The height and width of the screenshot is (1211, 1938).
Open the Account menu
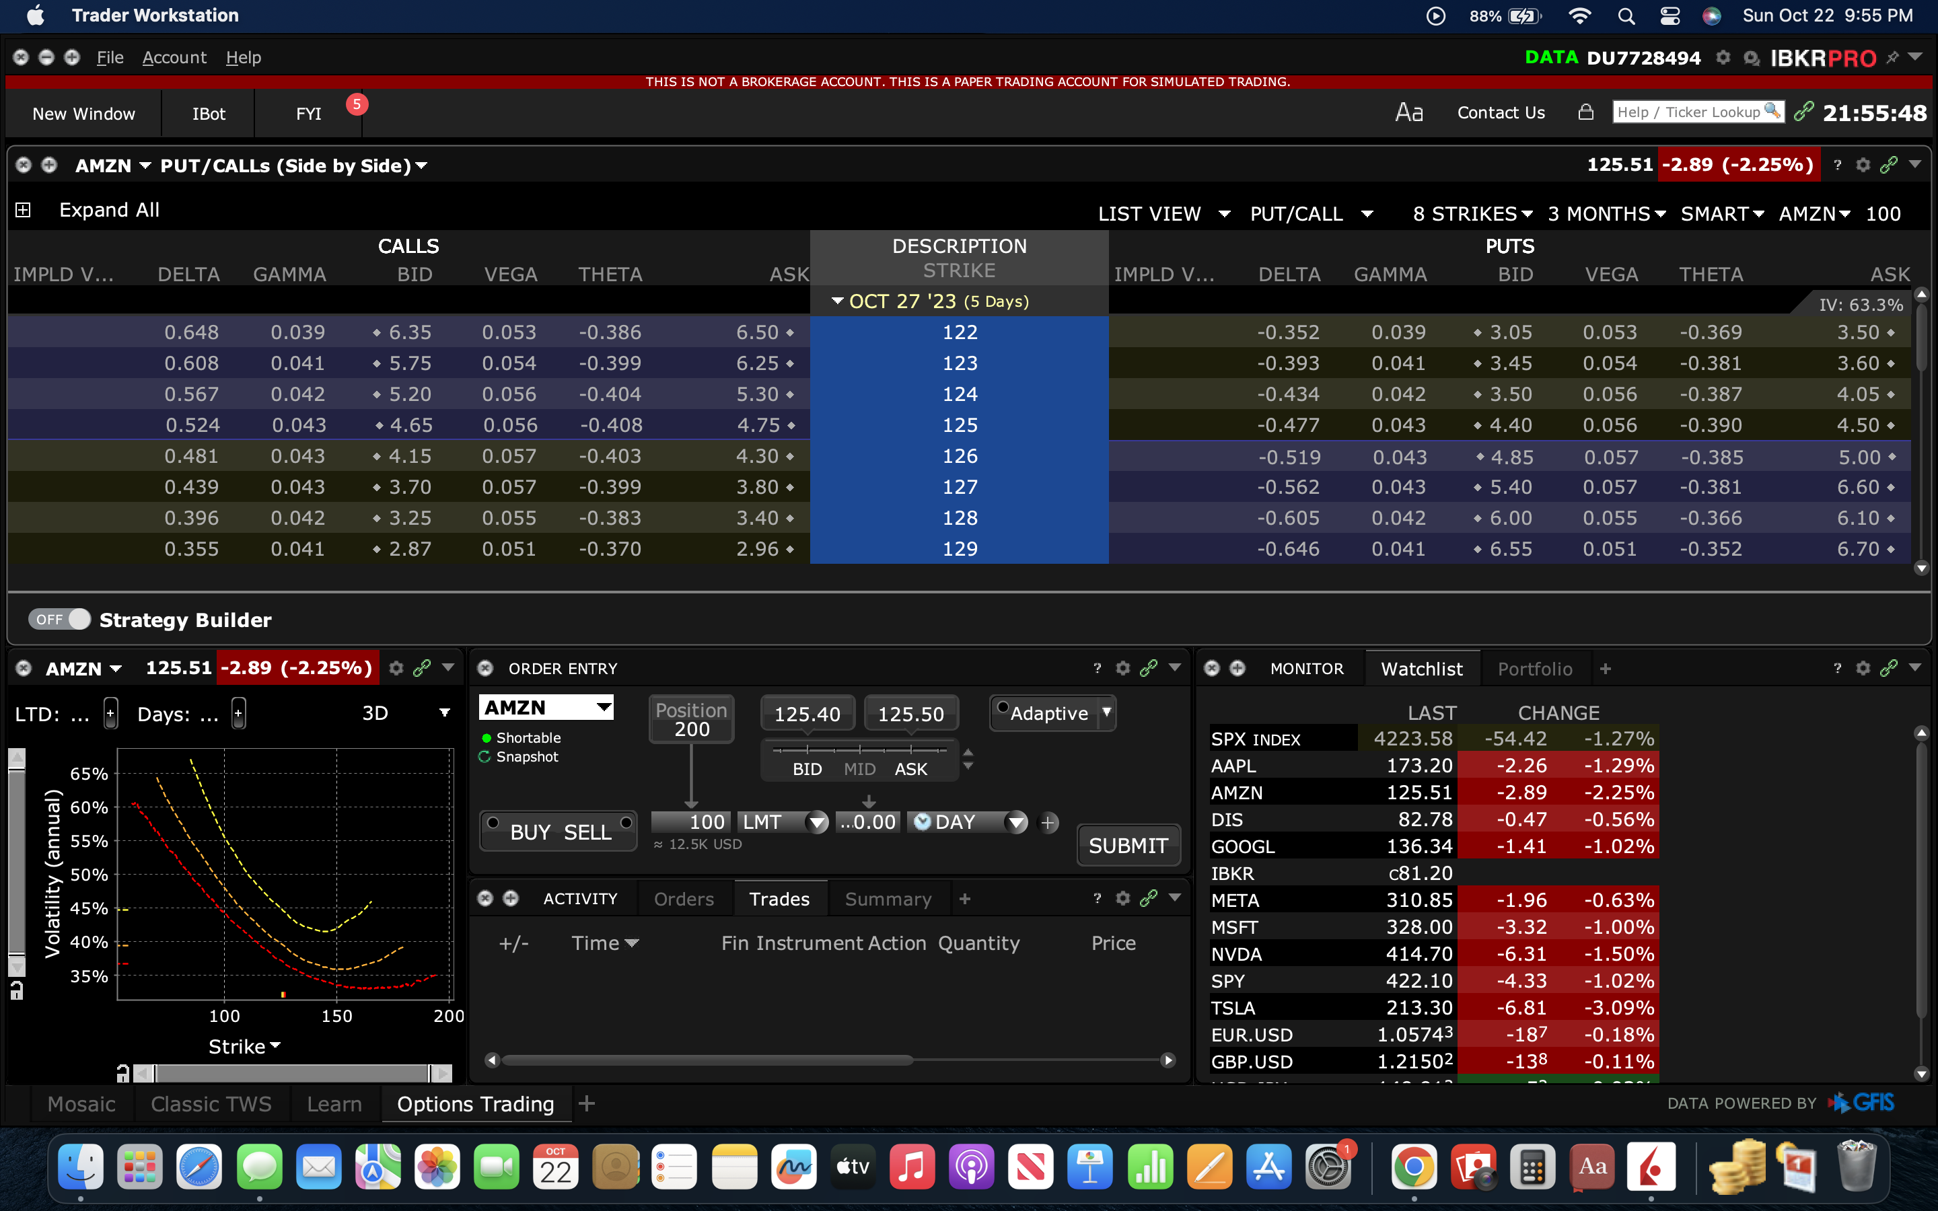click(174, 58)
